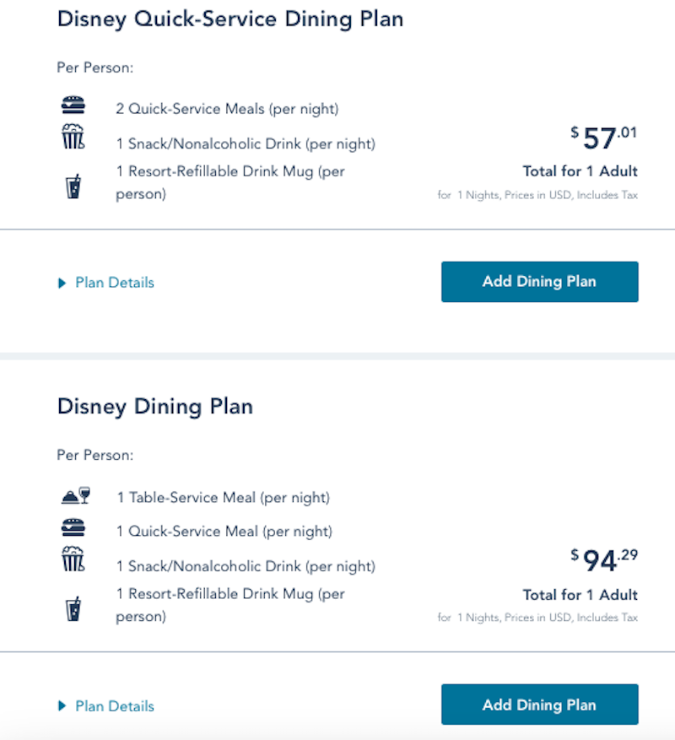Select the $57.01 price total
The image size is (675, 740).
604,138
